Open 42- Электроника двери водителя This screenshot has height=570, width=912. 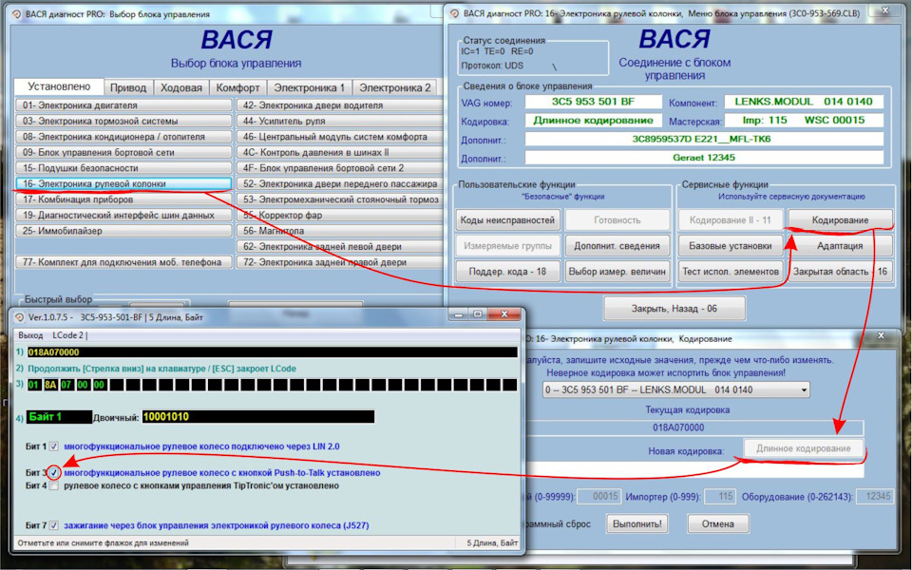pyautogui.click(x=340, y=105)
